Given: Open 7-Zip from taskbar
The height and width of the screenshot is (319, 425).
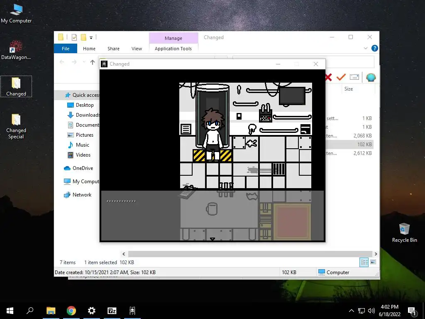Looking at the screenshot, I should pyautogui.click(x=112, y=311).
